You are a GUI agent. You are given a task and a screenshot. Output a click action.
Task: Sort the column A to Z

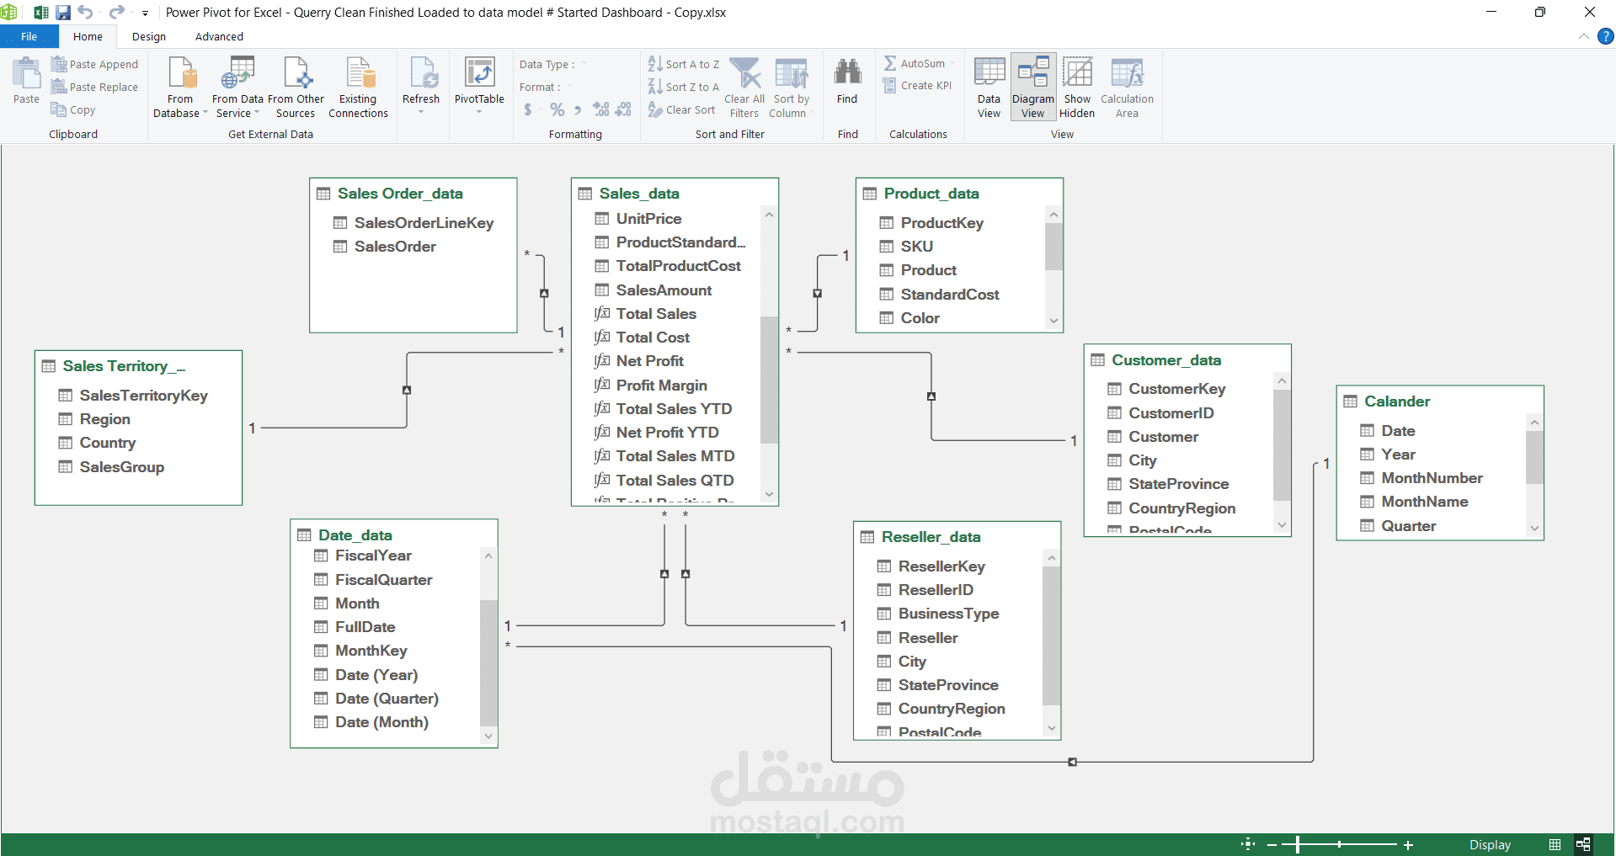pos(683,64)
